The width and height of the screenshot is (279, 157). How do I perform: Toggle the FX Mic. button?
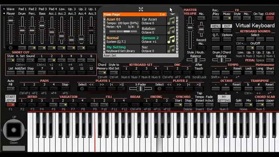[247, 18]
